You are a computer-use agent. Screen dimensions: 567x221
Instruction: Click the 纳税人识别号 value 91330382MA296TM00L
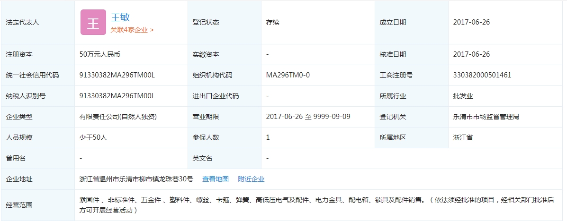pos(117,96)
